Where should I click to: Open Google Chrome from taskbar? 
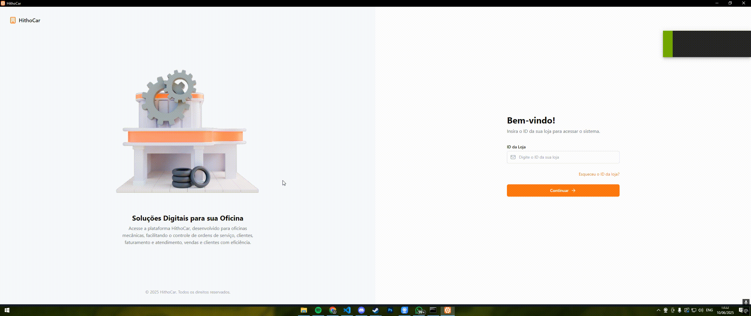point(332,310)
